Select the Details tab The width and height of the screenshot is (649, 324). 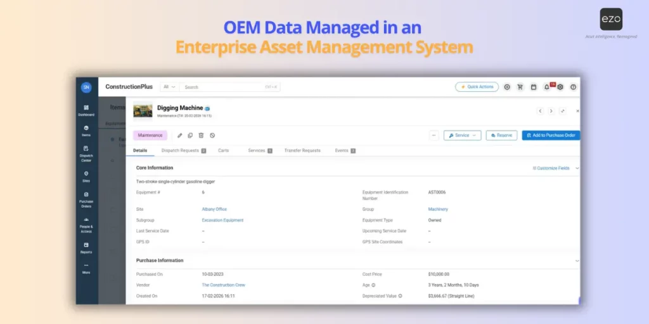[140, 151]
